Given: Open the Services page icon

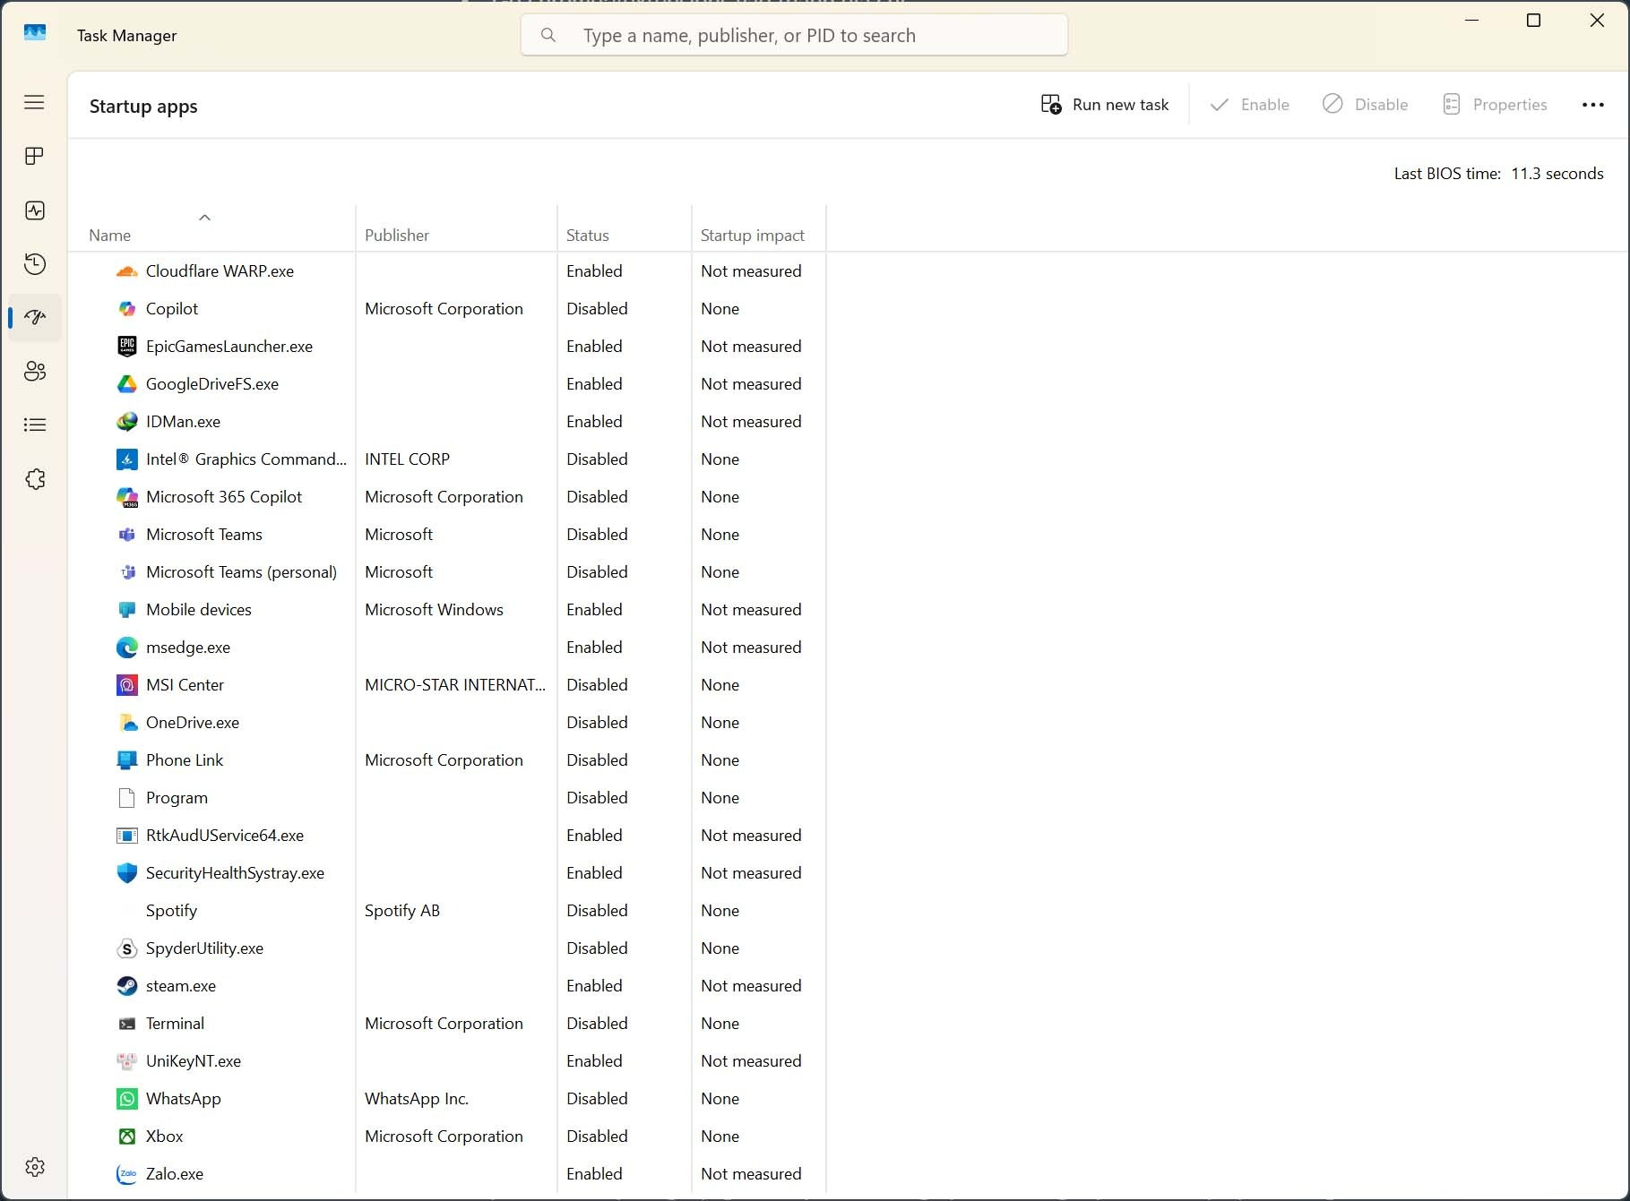Looking at the screenshot, I should pos(34,479).
